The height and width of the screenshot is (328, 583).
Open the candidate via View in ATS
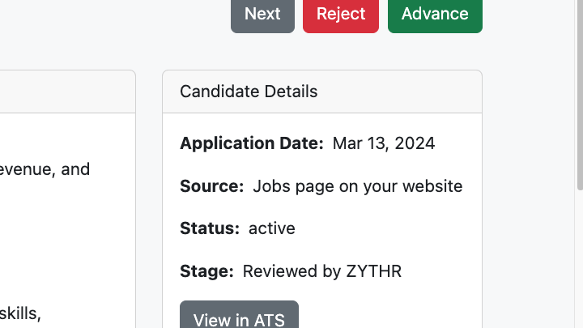[x=239, y=314]
